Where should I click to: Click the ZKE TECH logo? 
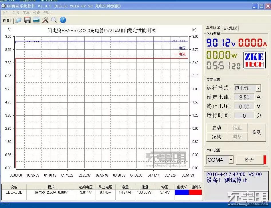pos(254,60)
